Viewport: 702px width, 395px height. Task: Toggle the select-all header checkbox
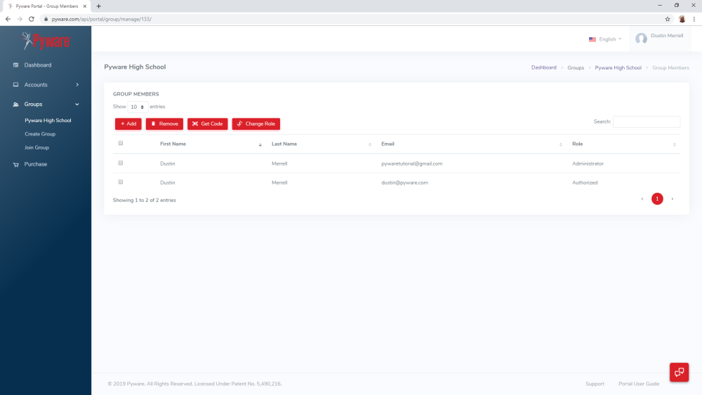(121, 143)
